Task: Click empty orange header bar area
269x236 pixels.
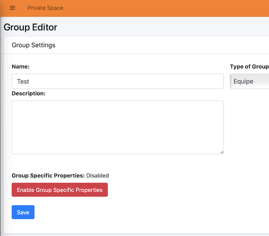Action: [x=165, y=8]
